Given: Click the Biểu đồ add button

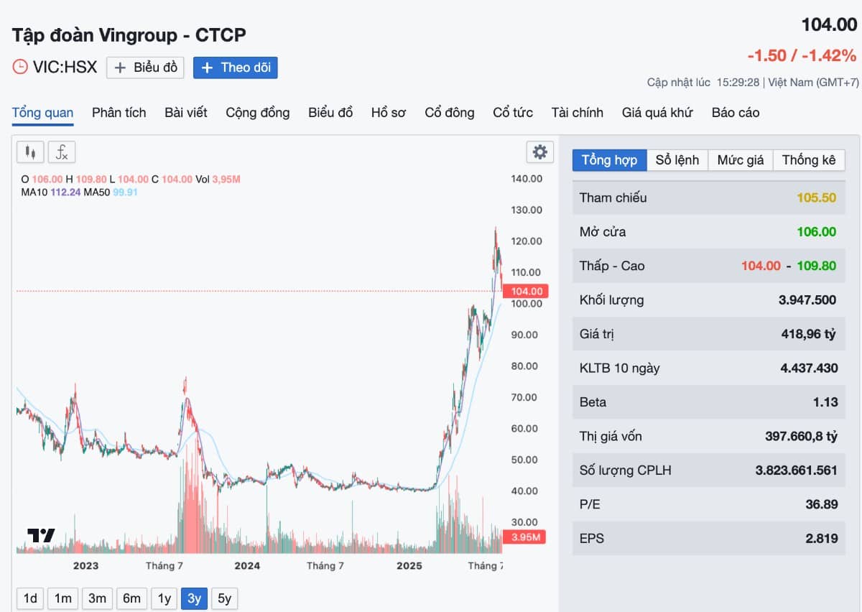Looking at the screenshot, I should [x=145, y=68].
